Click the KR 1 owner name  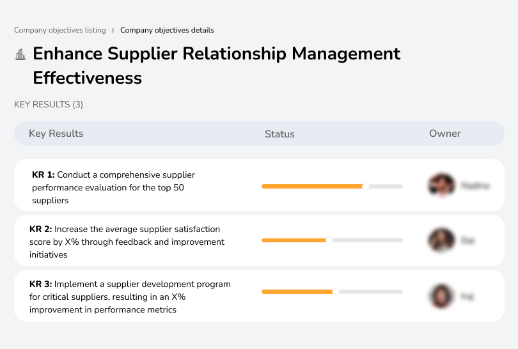tap(475, 185)
